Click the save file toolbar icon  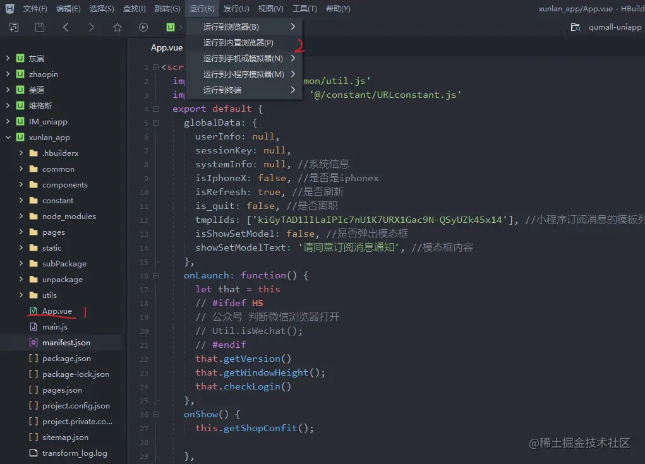40,27
